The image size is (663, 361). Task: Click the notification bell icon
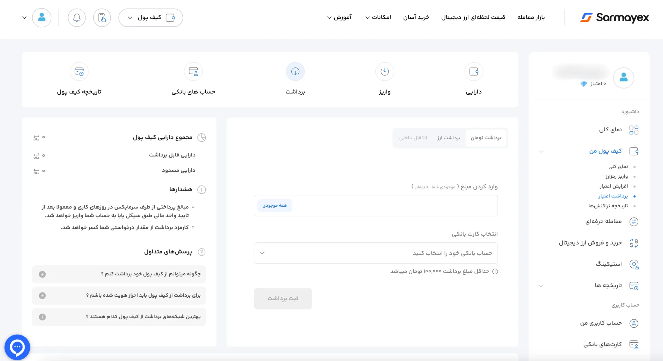coord(77,18)
